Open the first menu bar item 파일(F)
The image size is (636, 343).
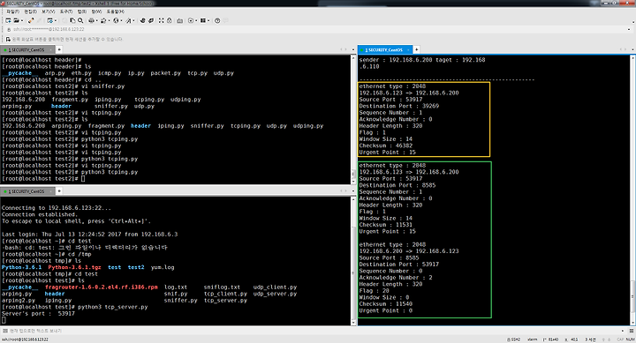[13, 11]
